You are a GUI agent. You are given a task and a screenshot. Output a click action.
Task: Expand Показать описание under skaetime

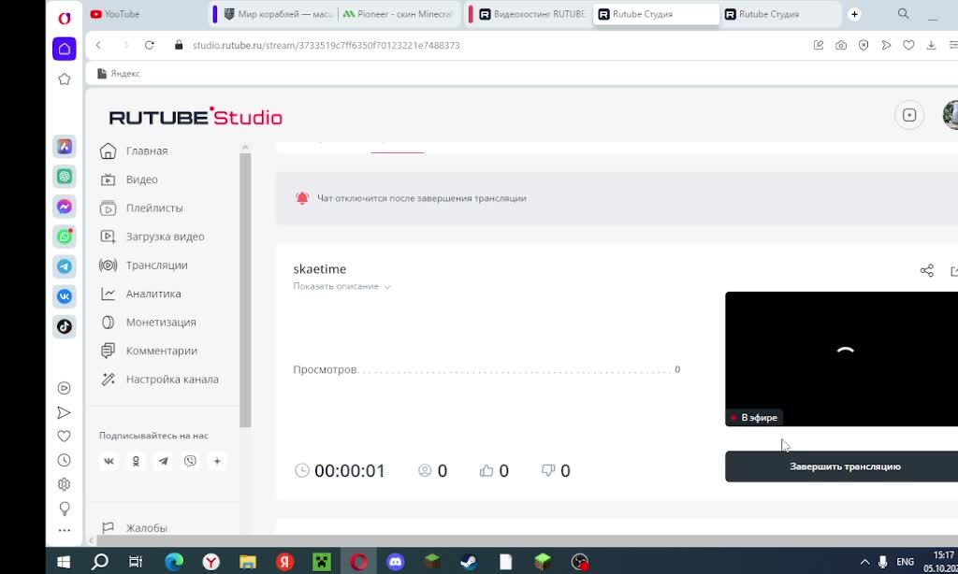coord(341,286)
